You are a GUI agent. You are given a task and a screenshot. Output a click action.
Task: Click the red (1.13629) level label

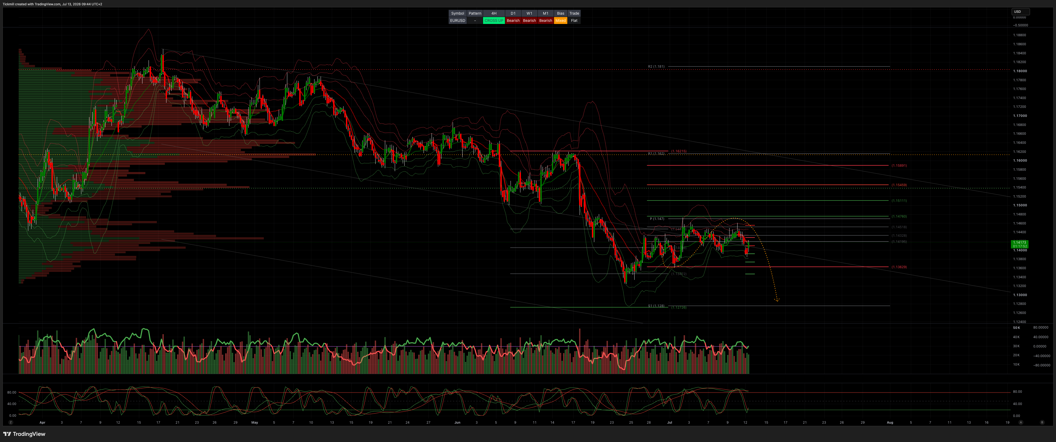899,267
